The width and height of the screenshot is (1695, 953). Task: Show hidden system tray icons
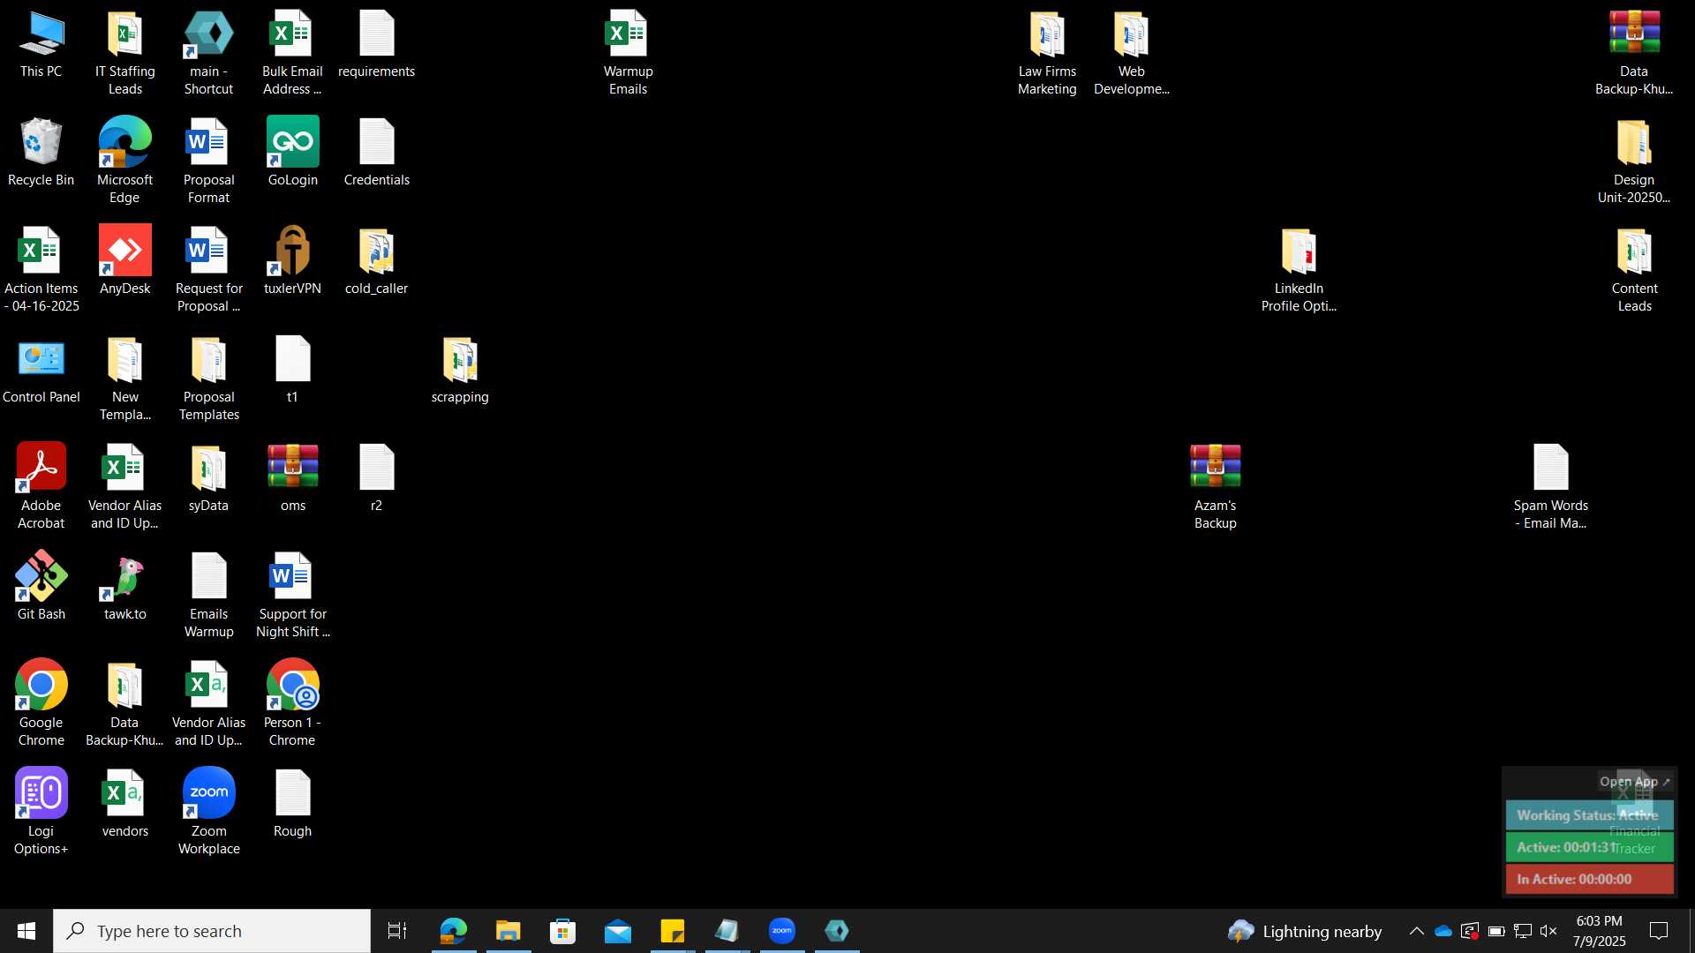click(1416, 931)
